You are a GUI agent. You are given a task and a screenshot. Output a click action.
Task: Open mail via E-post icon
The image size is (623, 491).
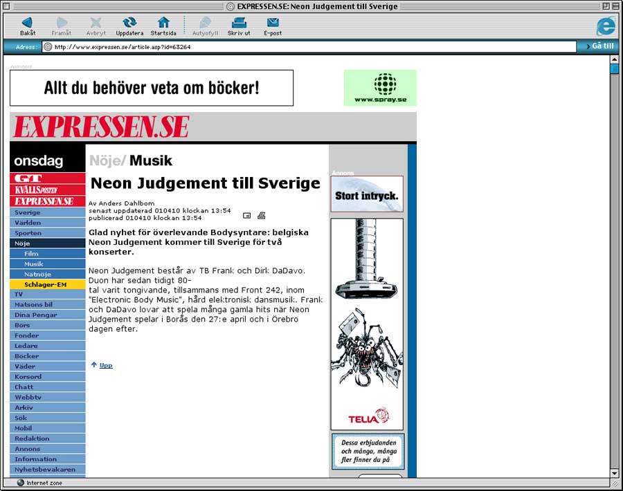click(273, 26)
